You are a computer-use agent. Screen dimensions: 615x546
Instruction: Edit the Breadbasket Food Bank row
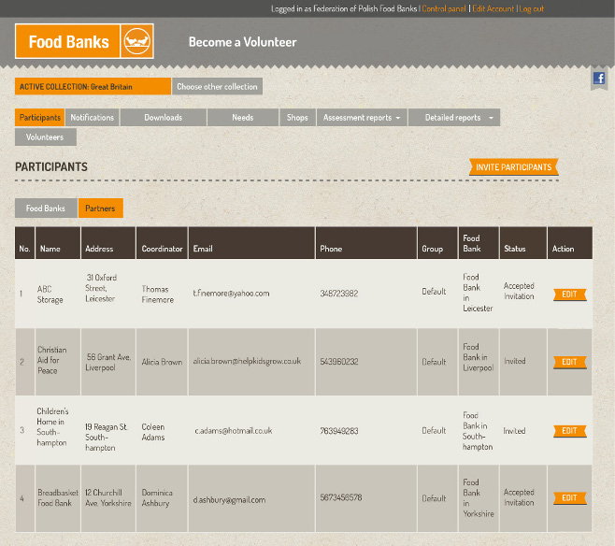[x=569, y=498]
